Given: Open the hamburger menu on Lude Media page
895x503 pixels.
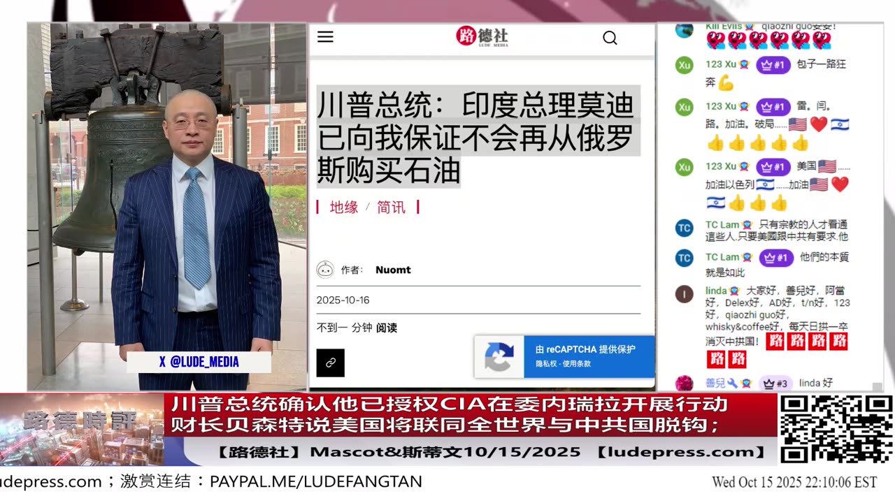Looking at the screenshot, I should point(325,37).
